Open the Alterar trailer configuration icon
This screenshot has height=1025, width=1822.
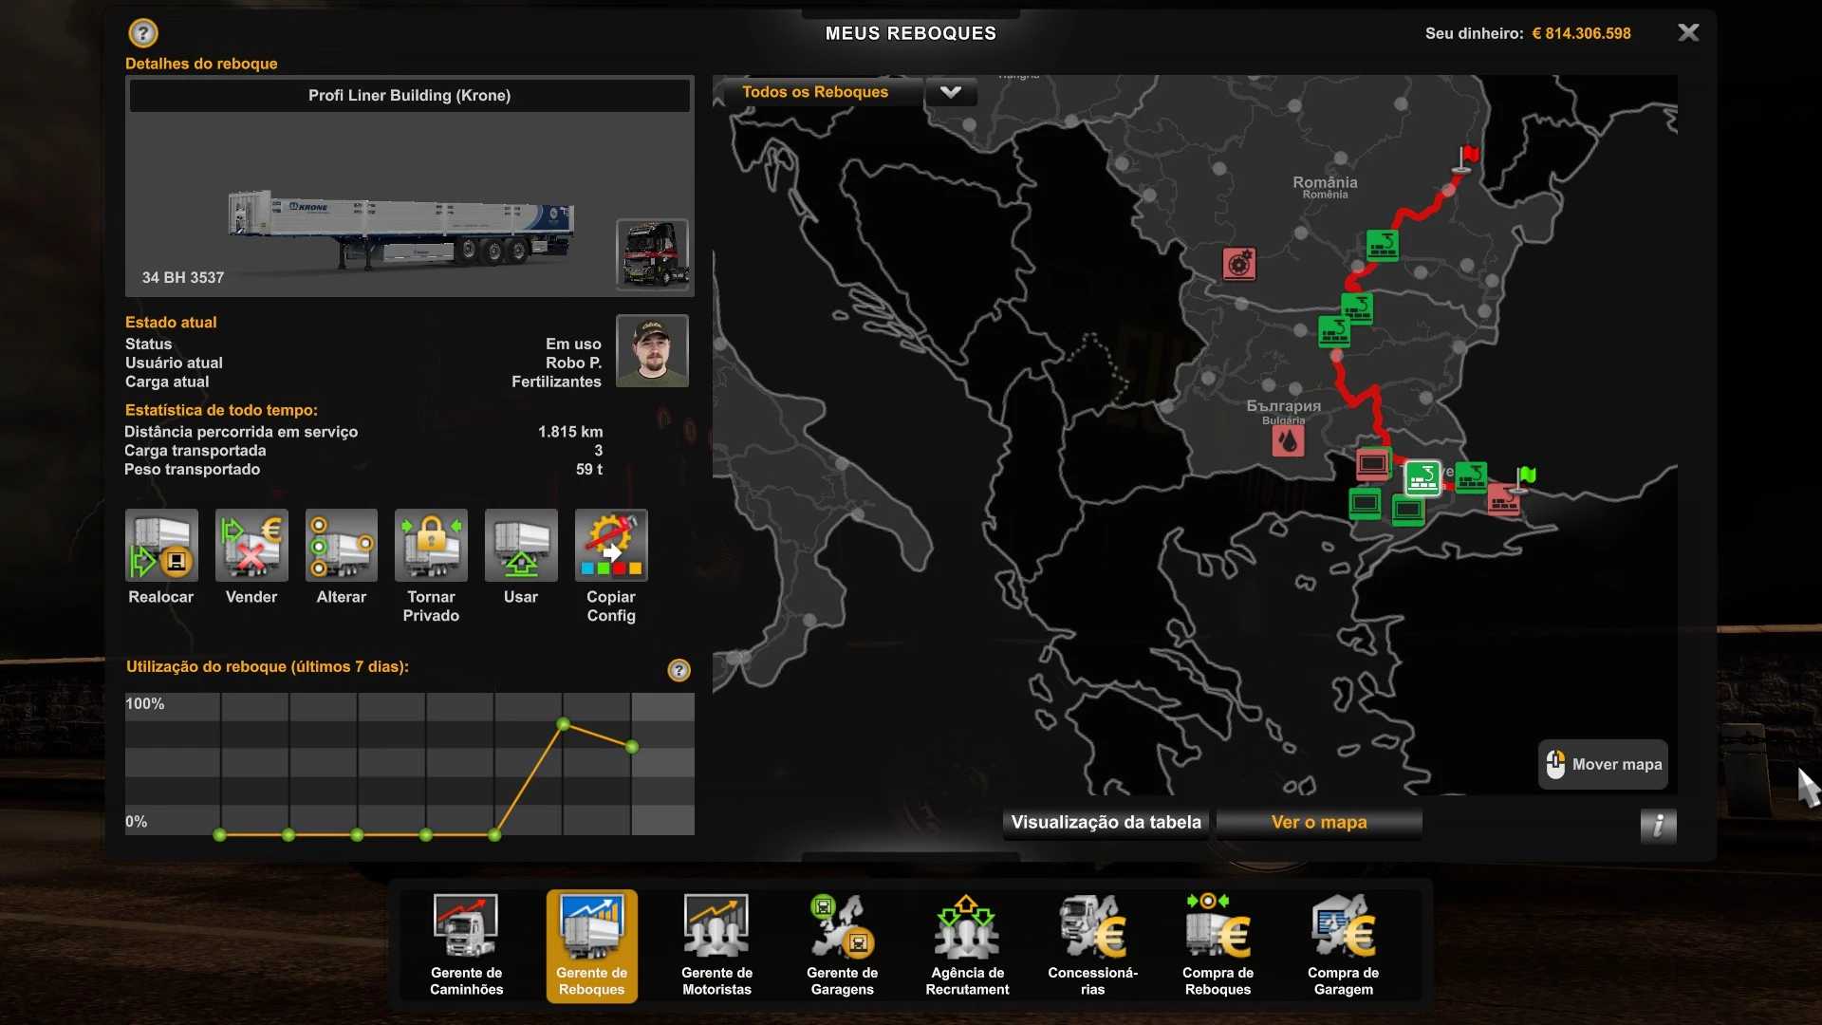341,546
